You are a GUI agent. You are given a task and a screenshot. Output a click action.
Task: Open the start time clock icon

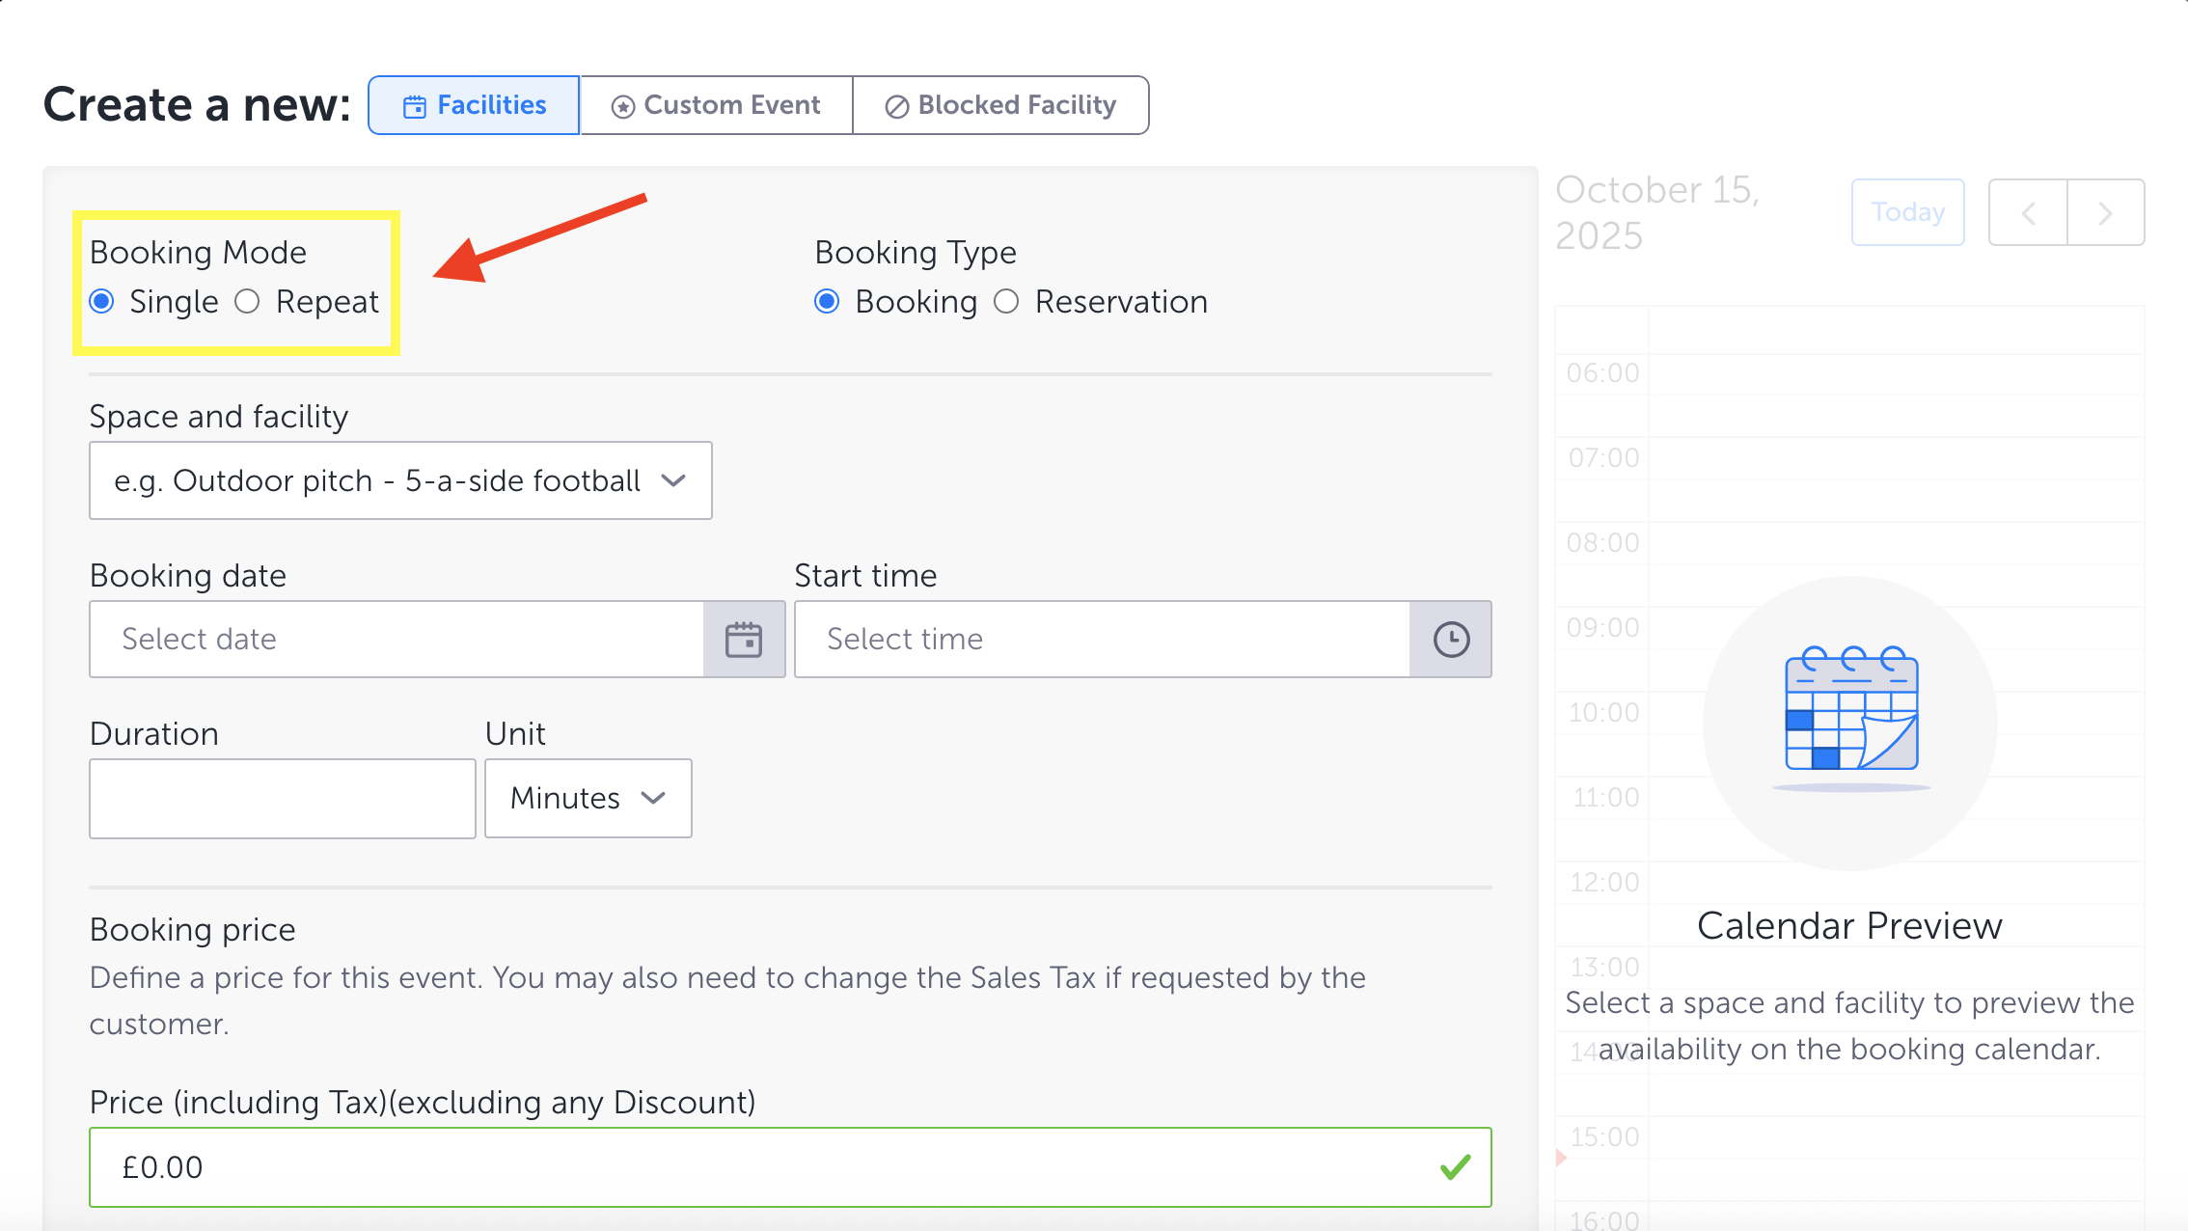1451,640
